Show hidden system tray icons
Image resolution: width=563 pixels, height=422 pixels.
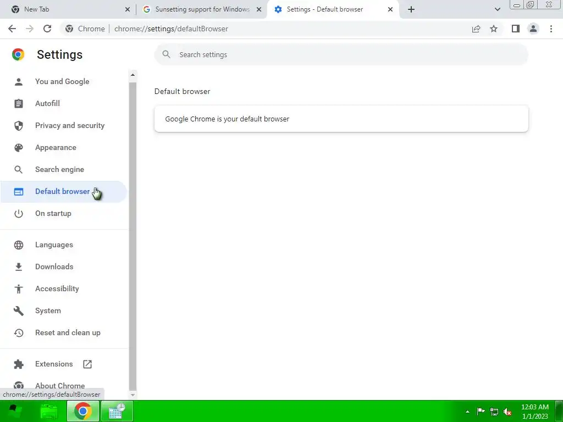point(467,412)
